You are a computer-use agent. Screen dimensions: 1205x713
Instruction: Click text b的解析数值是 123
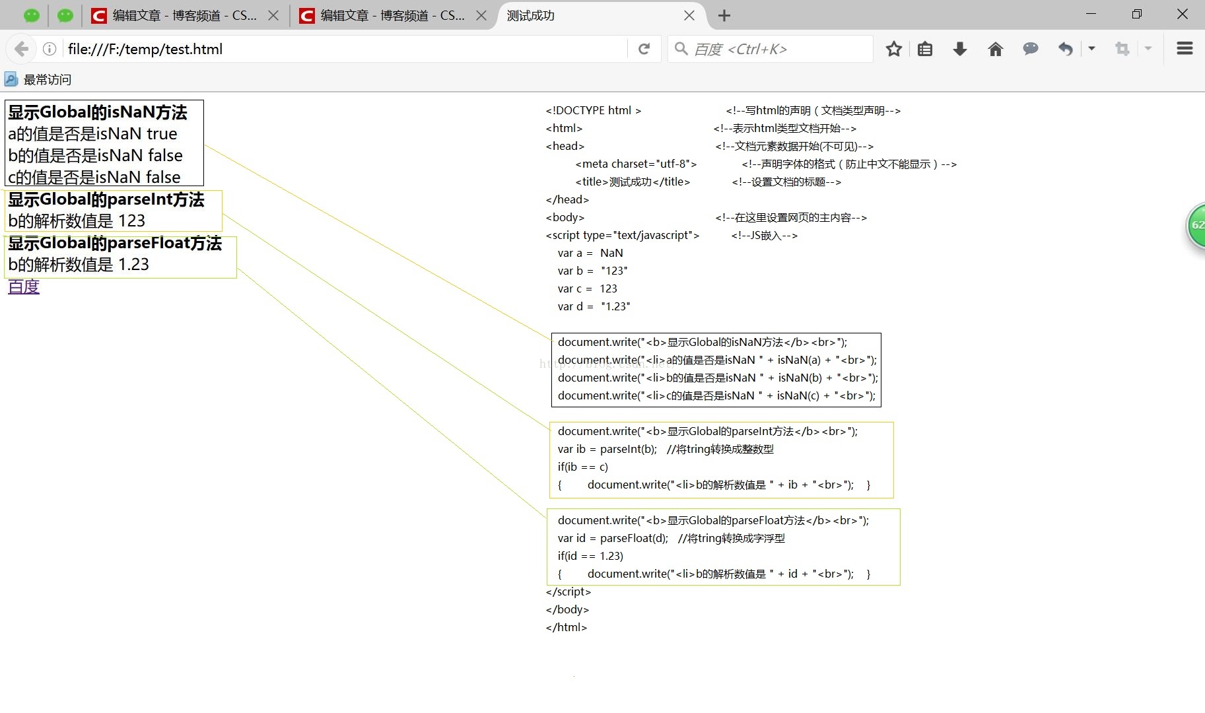[x=77, y=221]
